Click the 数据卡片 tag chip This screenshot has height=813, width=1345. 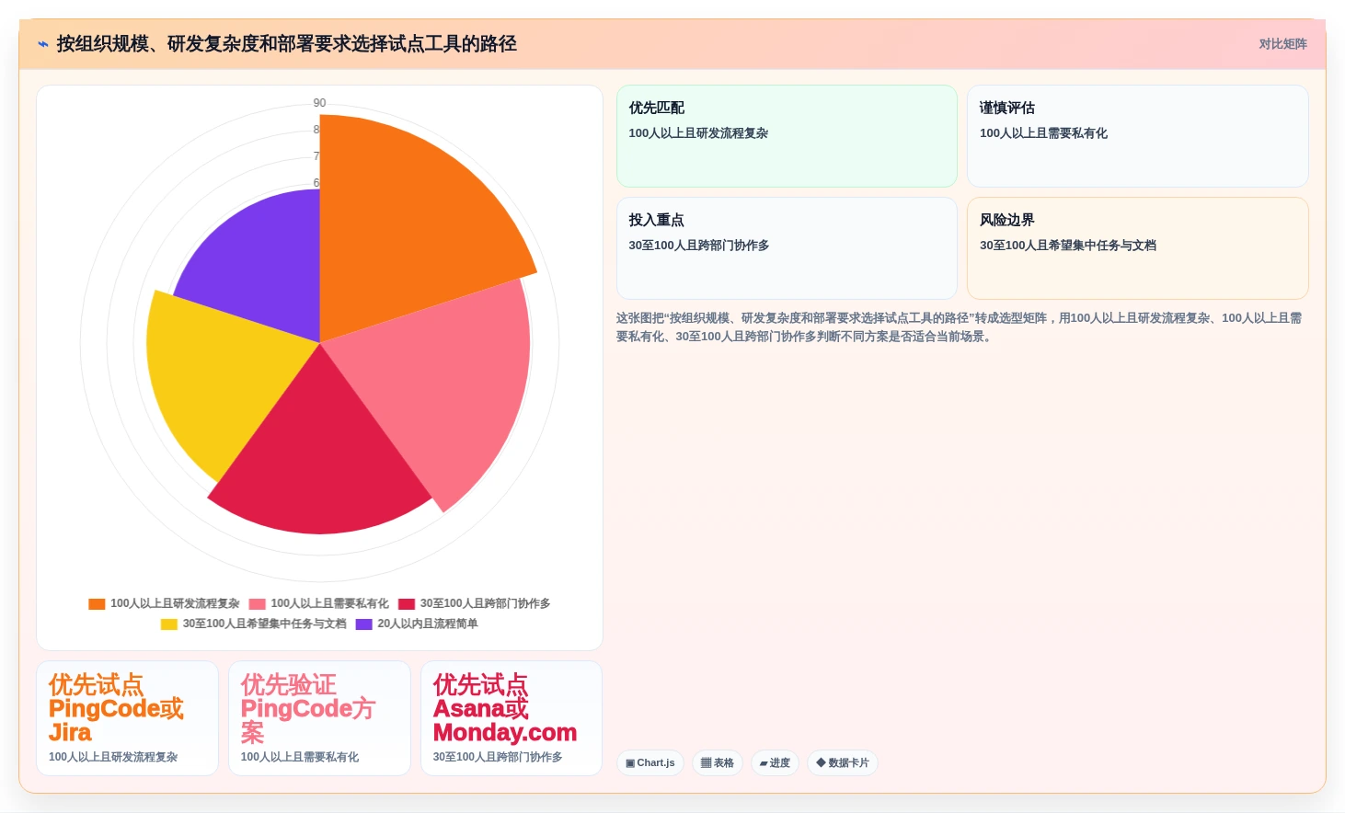843,763
